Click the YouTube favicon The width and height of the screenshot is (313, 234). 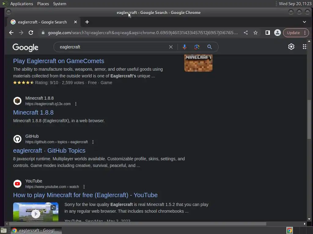click(x=17, y=184)
